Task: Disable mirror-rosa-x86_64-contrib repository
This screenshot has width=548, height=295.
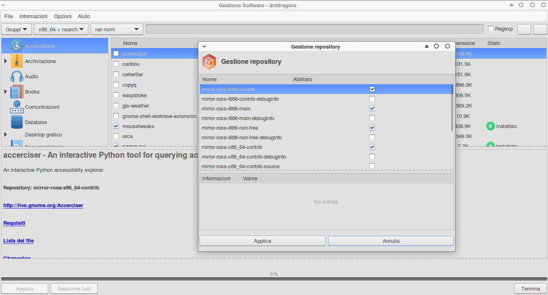Action: (372, 147)
